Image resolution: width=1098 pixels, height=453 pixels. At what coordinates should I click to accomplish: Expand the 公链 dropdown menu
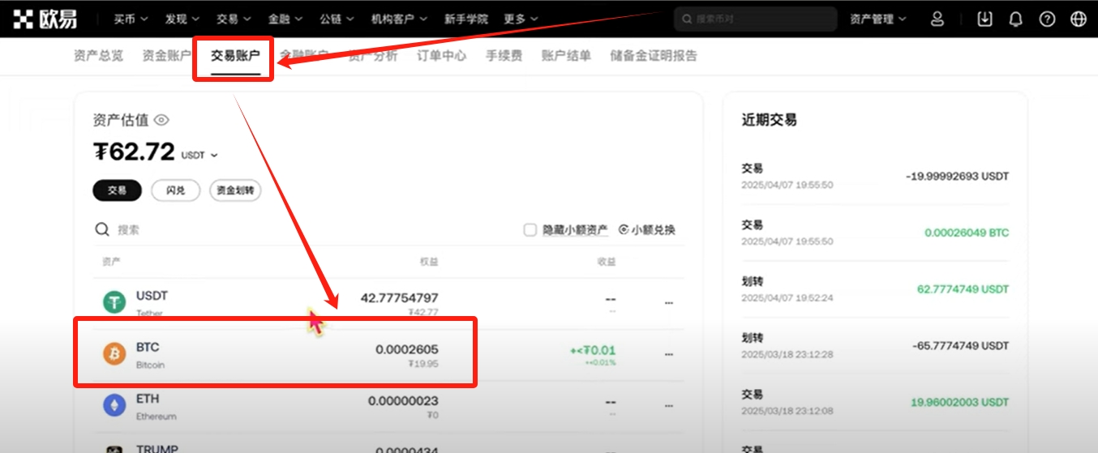pos(337,19)
